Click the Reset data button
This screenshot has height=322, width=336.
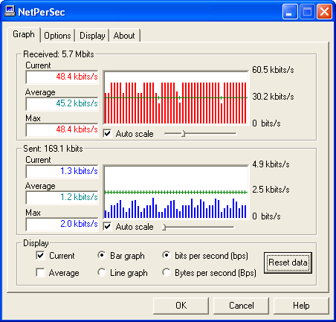tap(288, 263)
